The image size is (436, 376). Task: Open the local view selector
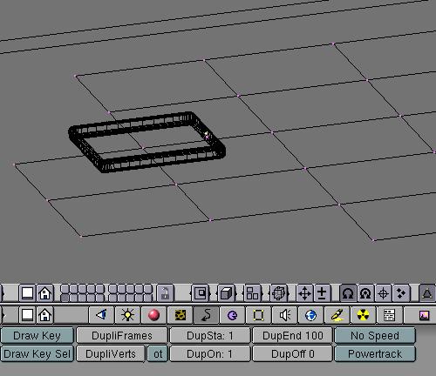(x=200, y=293)
